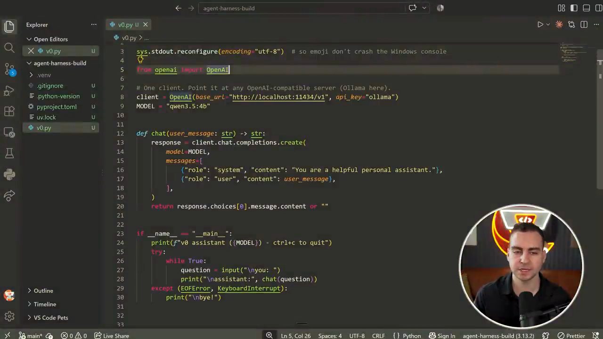
Task: Select the v0.py editor tab
Action: tap(124, 24)
